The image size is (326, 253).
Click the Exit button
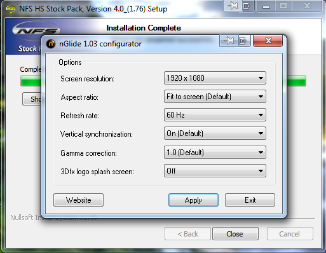point(250,200)
